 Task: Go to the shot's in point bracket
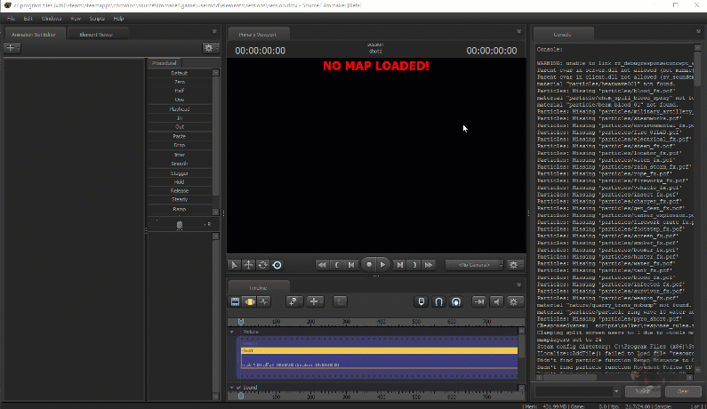point(337,265)
